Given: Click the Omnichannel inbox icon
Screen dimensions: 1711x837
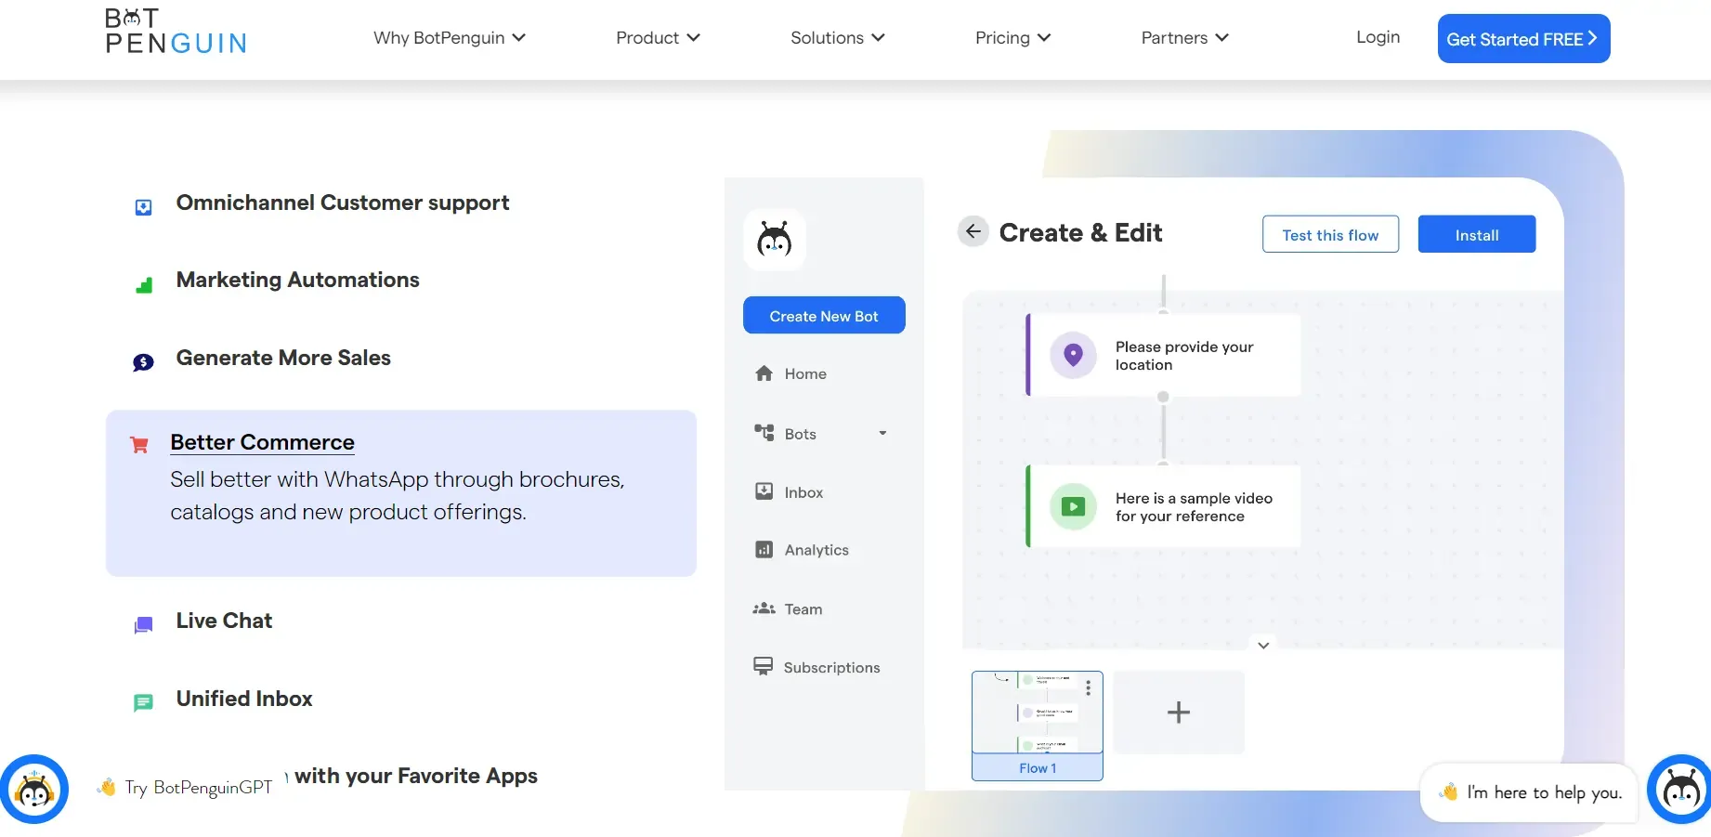Looking at the screenshot, I should click(x=143, y=207).
